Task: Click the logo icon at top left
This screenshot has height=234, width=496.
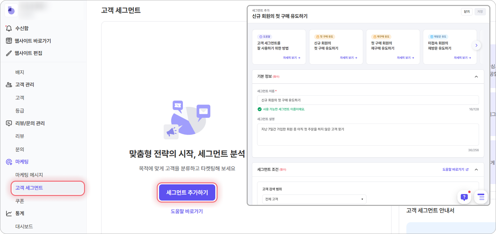Action: click(11, 10)
